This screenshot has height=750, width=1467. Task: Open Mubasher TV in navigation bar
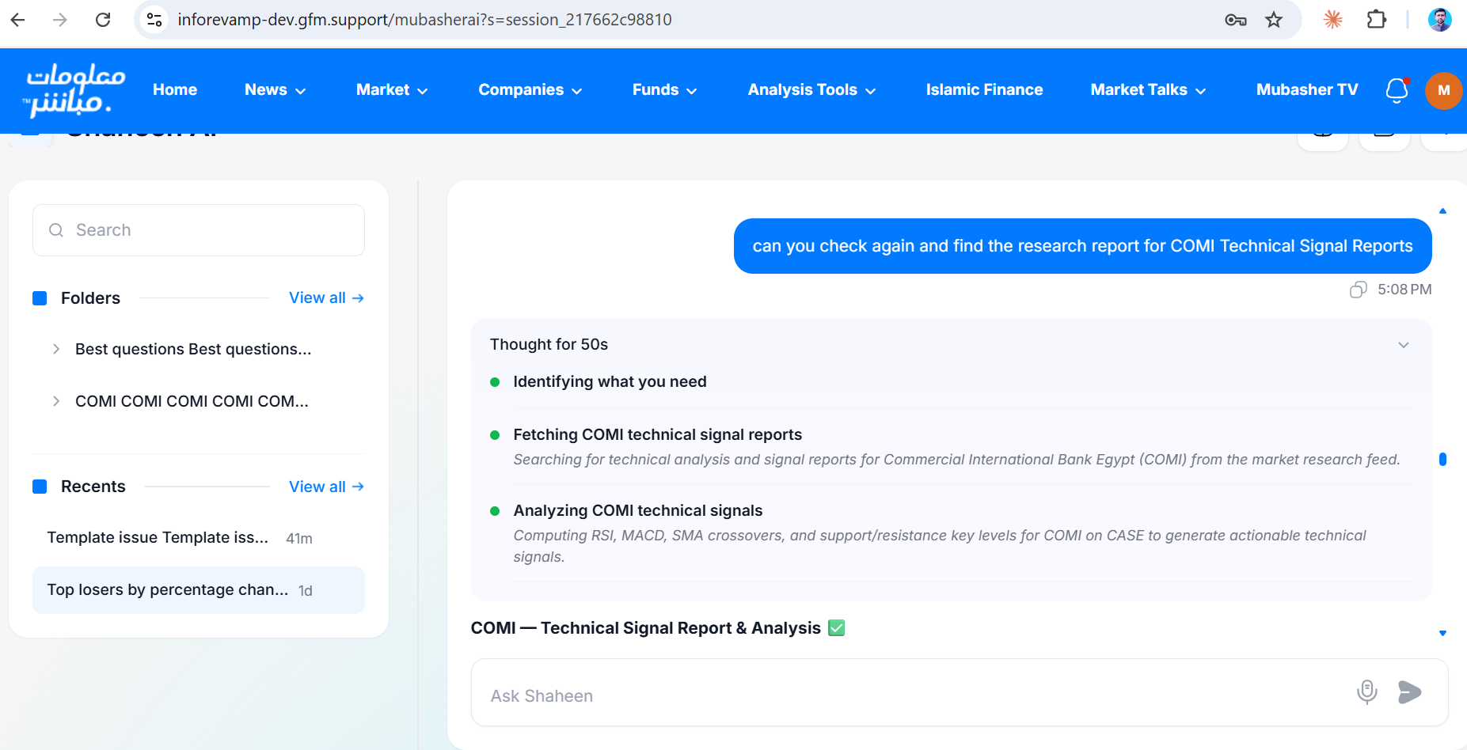[1307, 90]
